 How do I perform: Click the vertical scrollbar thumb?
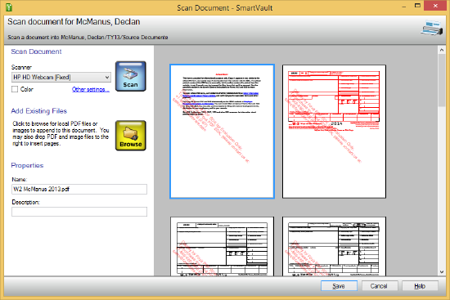click(442, 80)
